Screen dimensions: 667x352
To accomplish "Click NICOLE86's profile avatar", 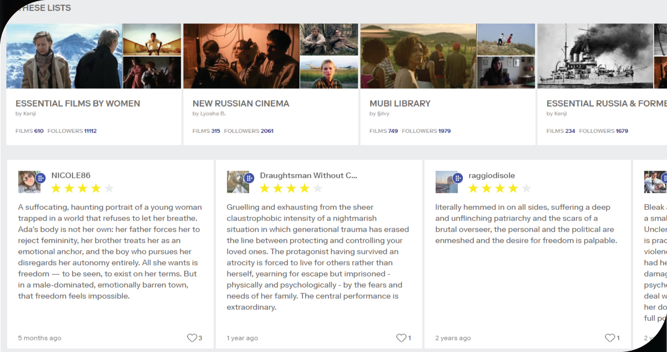I will click(28, 182).
